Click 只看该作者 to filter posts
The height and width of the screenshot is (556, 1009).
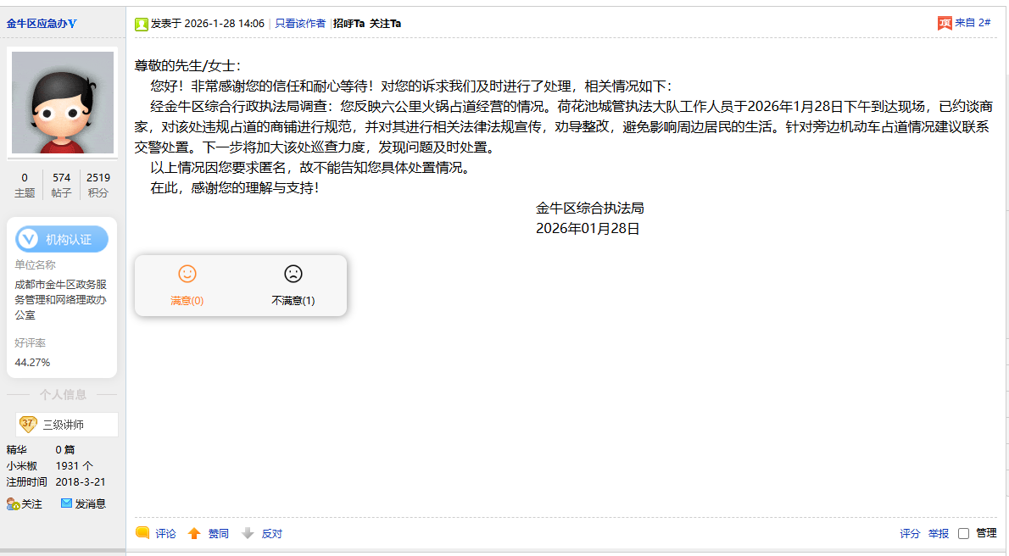click(300, 24)
